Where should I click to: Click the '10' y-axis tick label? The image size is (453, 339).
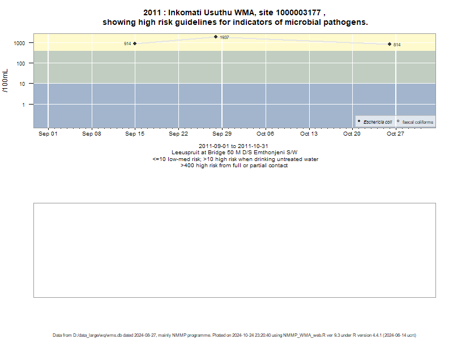[x=22, y=84]
